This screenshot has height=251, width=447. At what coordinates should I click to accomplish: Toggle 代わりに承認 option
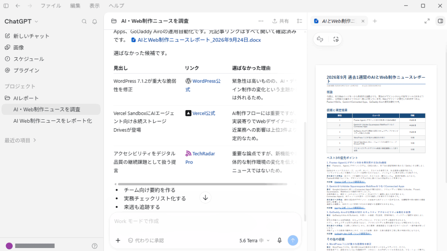(146, 241)
